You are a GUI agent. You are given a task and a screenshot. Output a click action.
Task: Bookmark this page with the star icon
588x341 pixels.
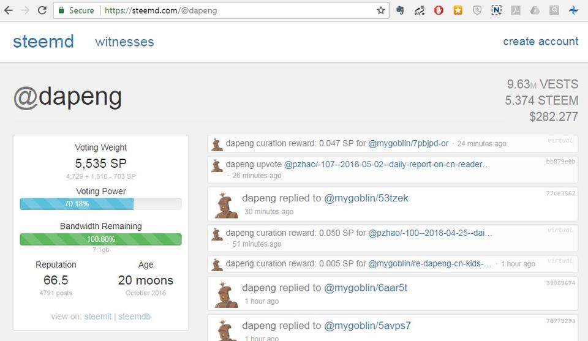click(380, 10)
